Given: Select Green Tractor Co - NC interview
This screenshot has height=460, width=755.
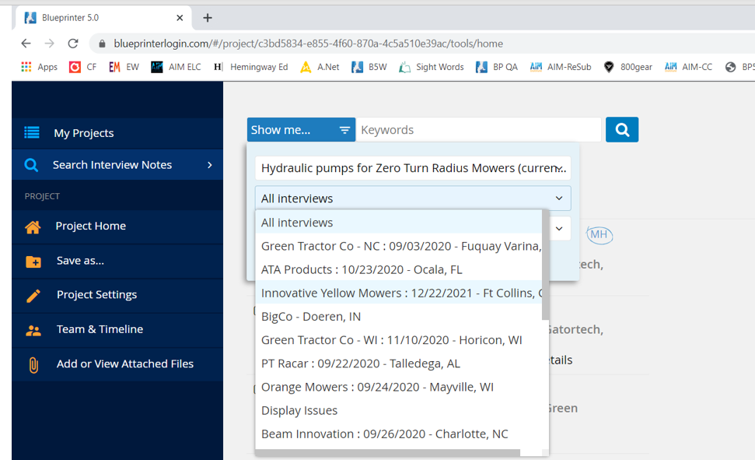Looking at the screenshot, I should click(398, 246).
